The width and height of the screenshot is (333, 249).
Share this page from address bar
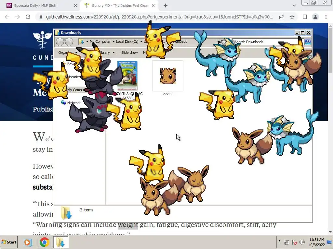(x=282, y=17)
